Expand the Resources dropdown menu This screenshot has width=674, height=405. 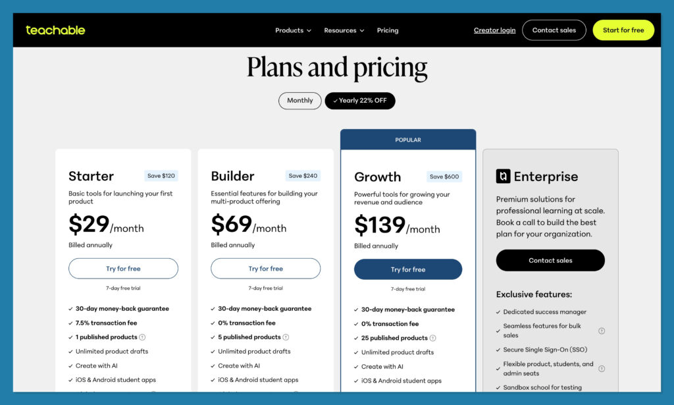click(x=344, y=30)
